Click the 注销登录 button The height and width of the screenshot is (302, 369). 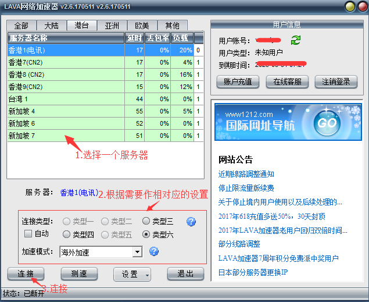(x=336, y=81)
